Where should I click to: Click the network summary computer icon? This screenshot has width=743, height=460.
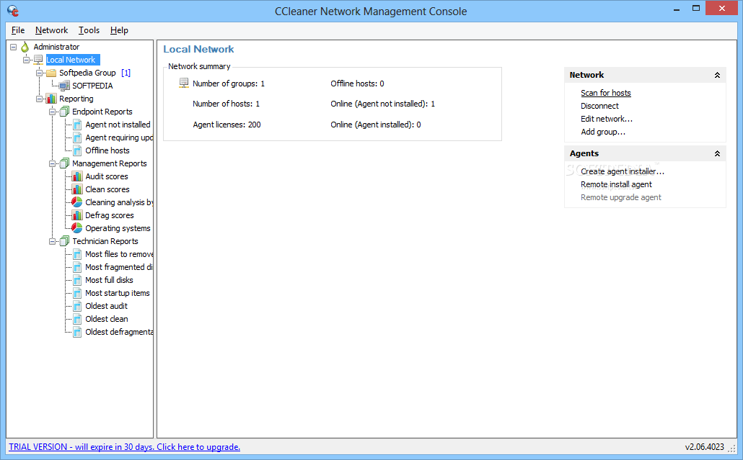click(x=184, y=84)
